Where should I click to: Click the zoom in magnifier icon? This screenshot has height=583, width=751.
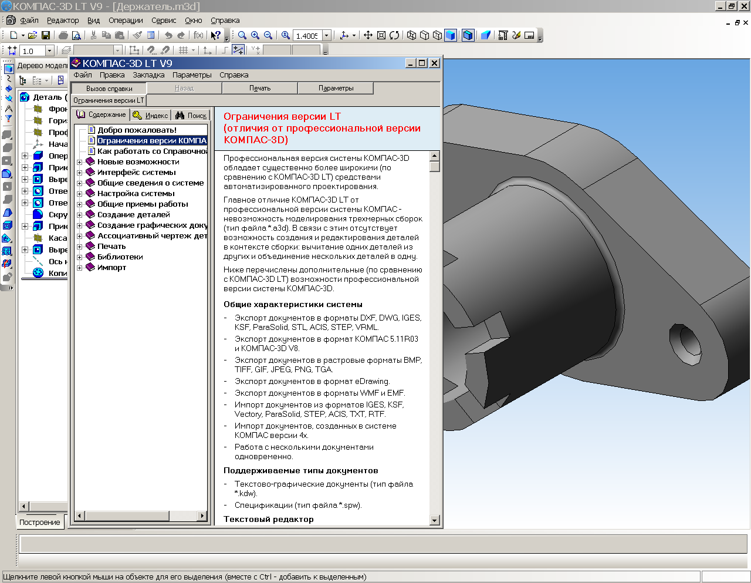[255, 35]
